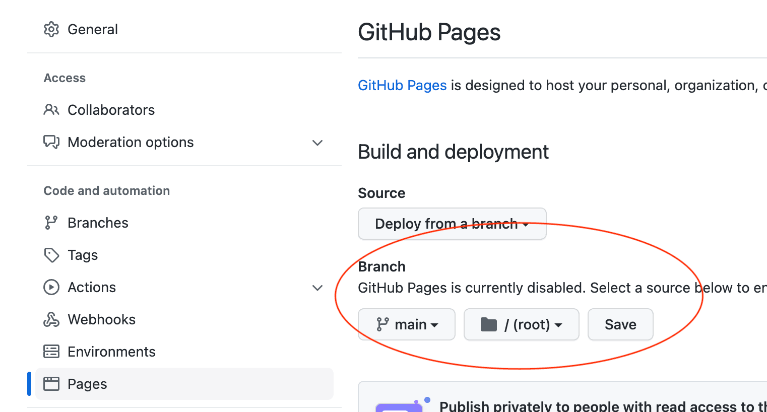Click the Tags label icon

click(x=51, y=255)
